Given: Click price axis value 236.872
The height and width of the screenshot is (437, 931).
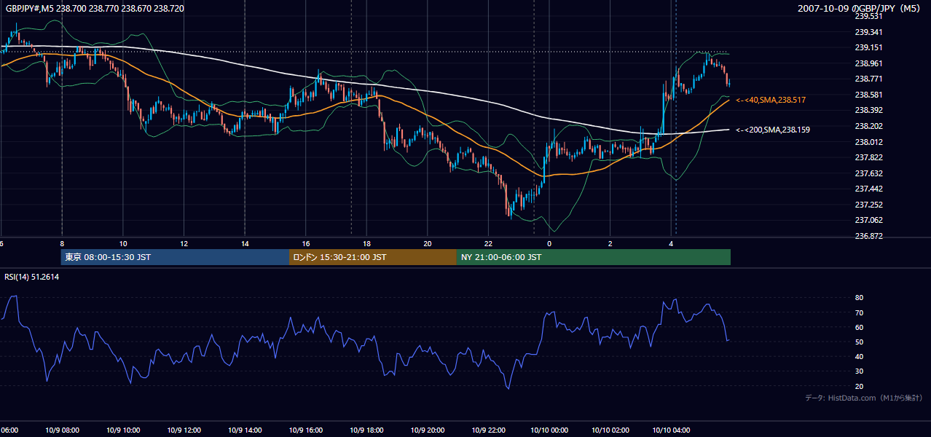Looking at the screenshot, I should click(868, 236).
